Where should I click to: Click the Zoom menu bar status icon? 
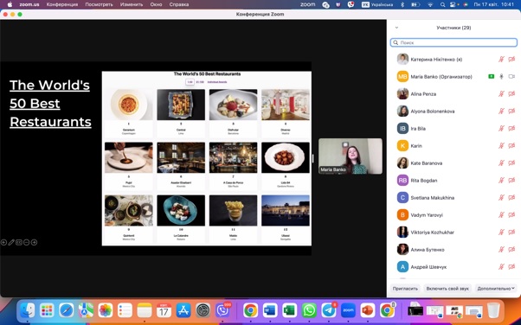pyautogui.click(x=308, y=4)
